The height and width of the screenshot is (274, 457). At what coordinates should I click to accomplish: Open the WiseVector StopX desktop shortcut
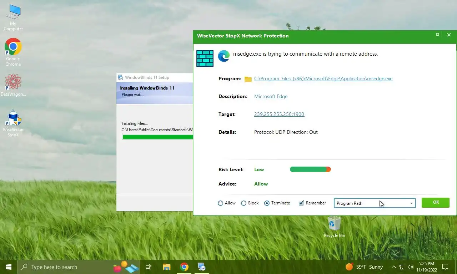13,123
